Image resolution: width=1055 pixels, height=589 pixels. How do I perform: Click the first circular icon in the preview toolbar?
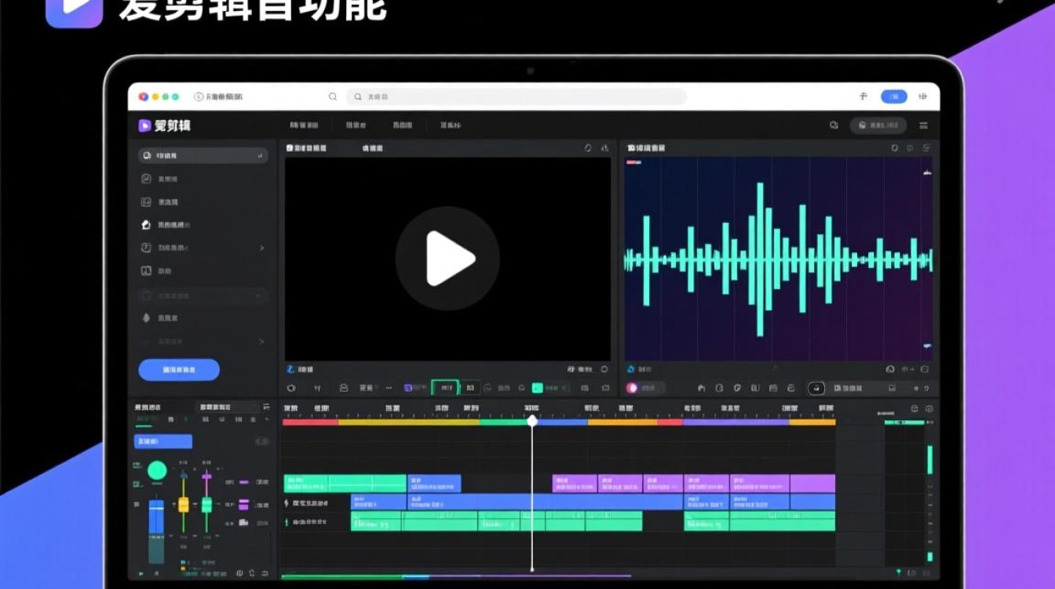click(291, 388)
